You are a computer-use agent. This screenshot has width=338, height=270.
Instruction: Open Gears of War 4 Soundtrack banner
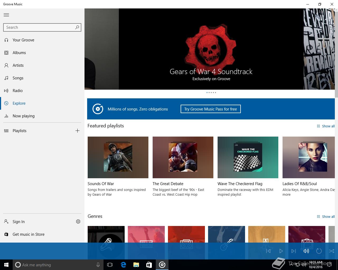(x=211, y=49)
